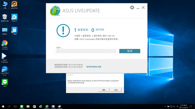Image resolution: width=195 pixels, height=109 pixels.
Task: Open LINE from the taskbar
Action: tap(22, 106)
